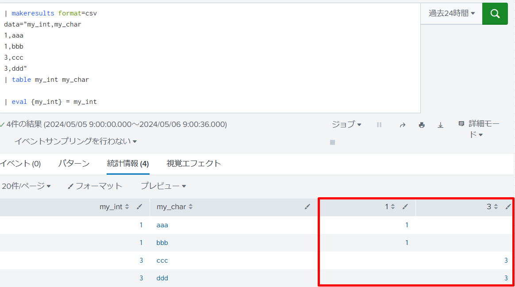Image resolution: width=515 pixels, height=287 pixels.
Task: Click the ddd cell in my_char
Action: pyautogui.click(x=162, y=279)
